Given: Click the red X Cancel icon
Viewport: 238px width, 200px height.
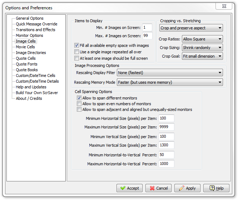Looking at the screenshot, I should 152,188.
